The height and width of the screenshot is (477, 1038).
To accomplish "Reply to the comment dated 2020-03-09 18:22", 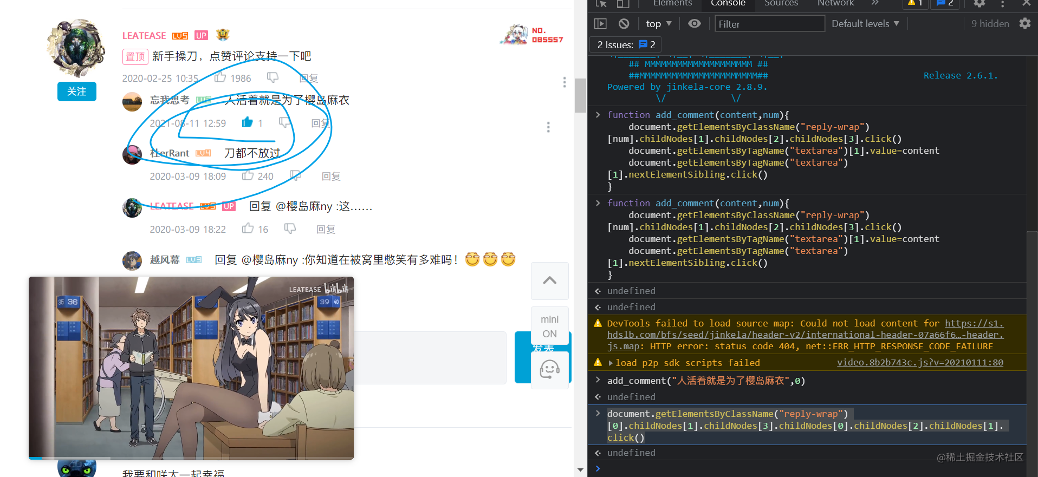I will tap(326, 230).
